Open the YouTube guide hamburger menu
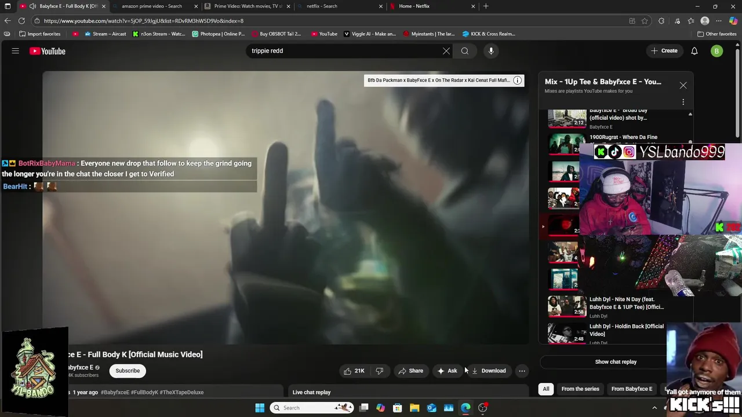This screenshot has width=742, height=417. [x=16, y=51]
